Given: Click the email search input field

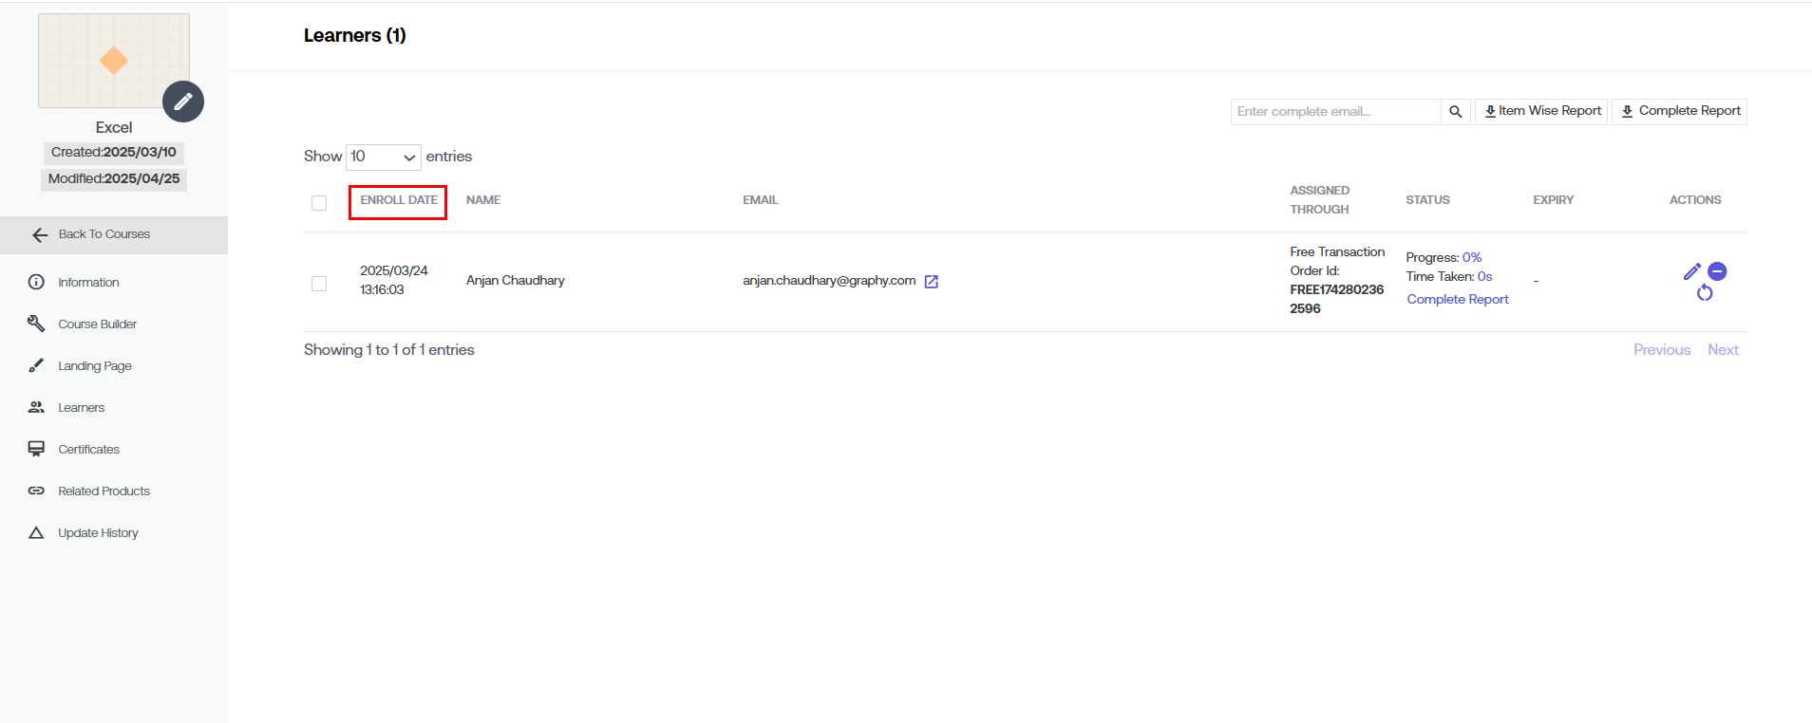Looking at the screenshot, I should click(1335, 112).
